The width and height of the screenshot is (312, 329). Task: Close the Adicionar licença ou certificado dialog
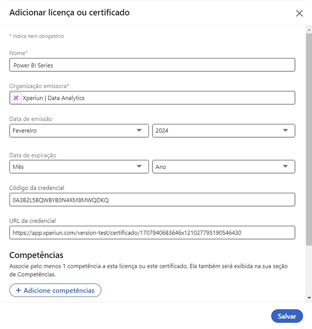(x=299, y=13)
